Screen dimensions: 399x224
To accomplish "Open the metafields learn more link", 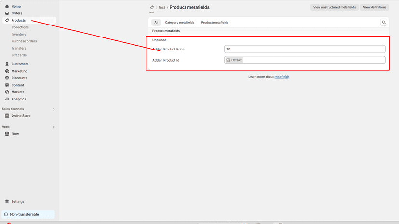I will coord(282,77).
